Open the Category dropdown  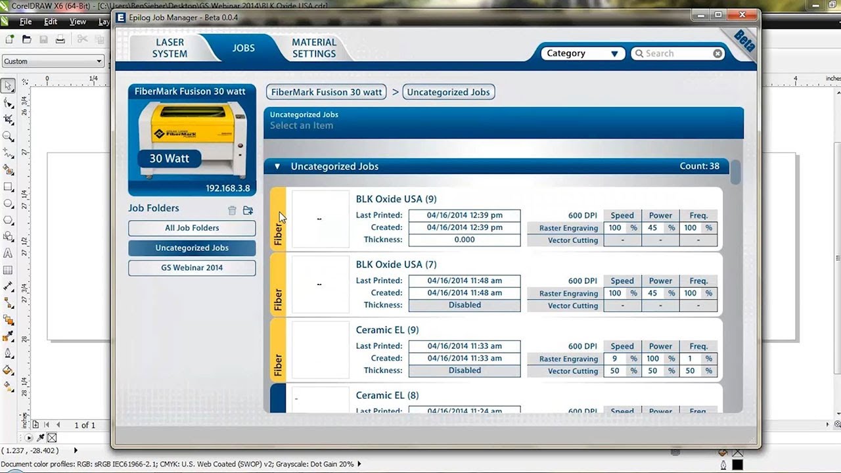[x=582, y=54]
